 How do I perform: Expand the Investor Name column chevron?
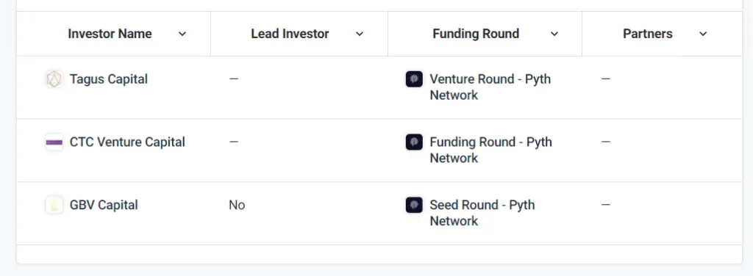click(182, 34)
